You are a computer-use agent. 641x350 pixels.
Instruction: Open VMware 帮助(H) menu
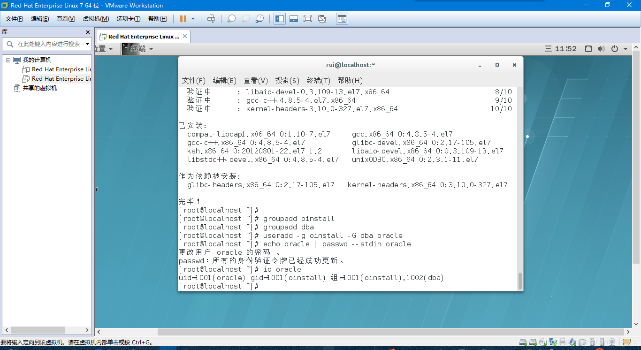click(x=158, y=19)
